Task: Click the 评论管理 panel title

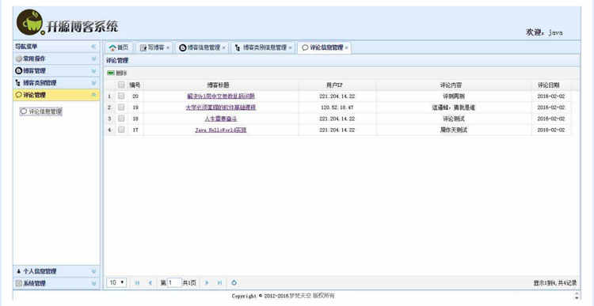Action: [x=117, y=61]
